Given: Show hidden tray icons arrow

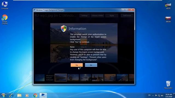Looking at the screenshot, I should (x=153, y=96).
